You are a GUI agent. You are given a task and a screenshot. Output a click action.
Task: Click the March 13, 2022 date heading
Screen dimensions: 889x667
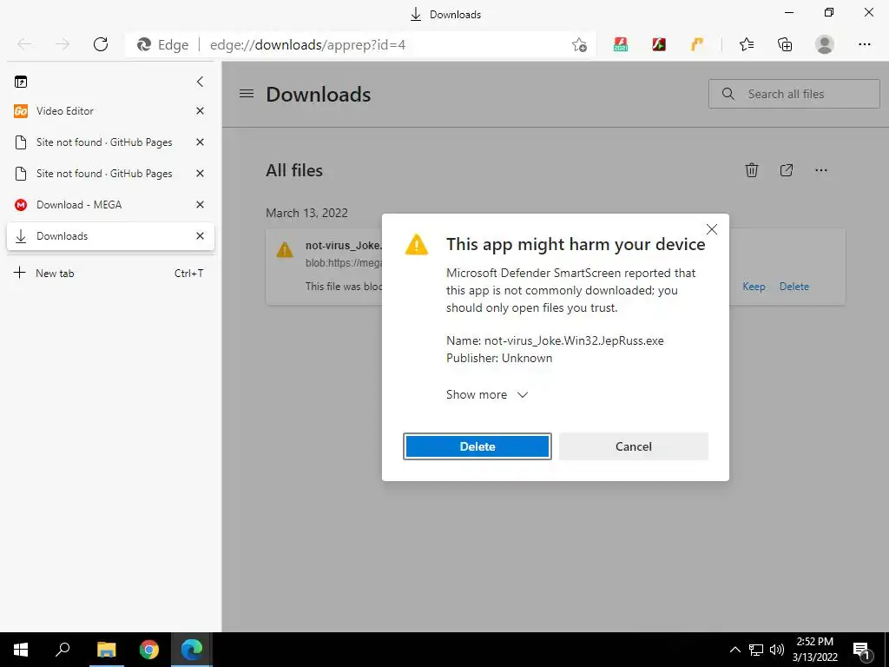click(306, 214)
